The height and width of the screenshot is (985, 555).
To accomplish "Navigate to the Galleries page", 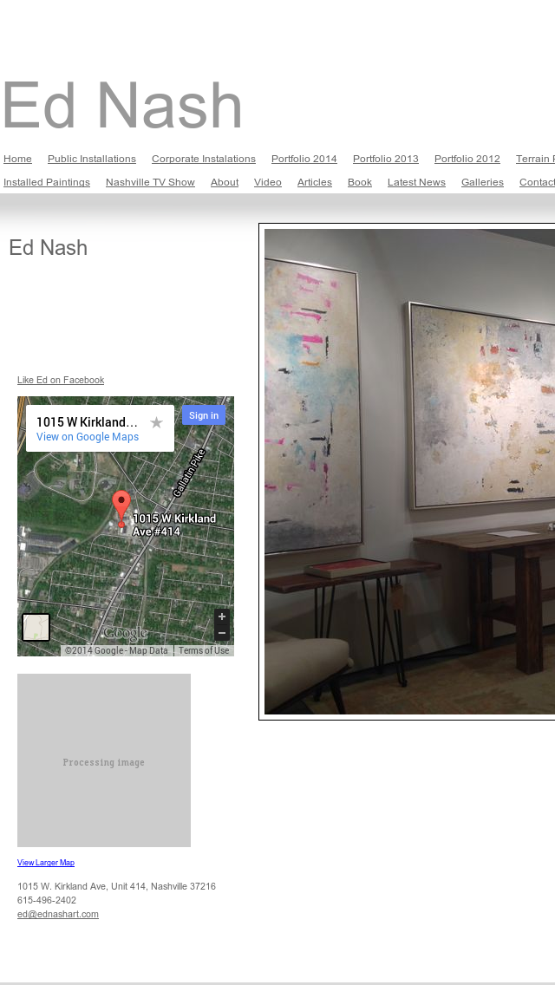I will [482, 182].
